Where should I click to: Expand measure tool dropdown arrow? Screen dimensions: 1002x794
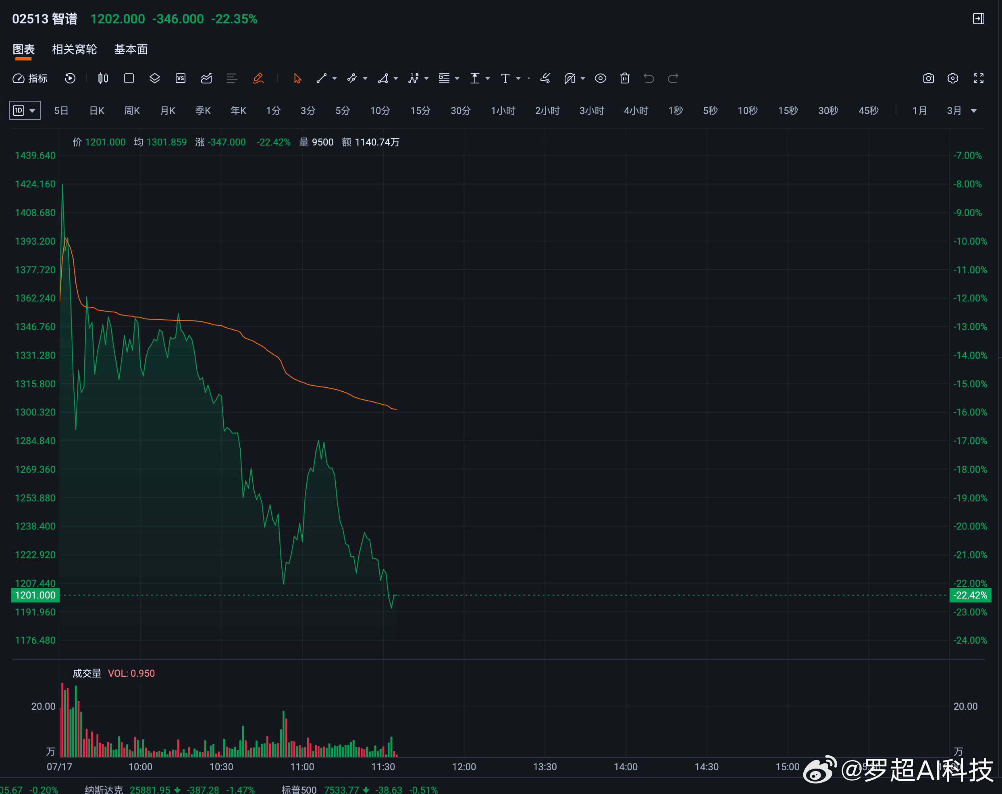click(x=488, y=79)
